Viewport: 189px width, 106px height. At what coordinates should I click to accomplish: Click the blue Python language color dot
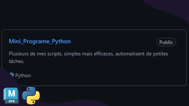12,75
